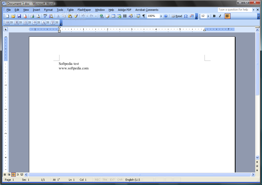The image size is (262, 185).
Task: Insert a symbol with the Omega icon
Action: [x=186, y=16]
